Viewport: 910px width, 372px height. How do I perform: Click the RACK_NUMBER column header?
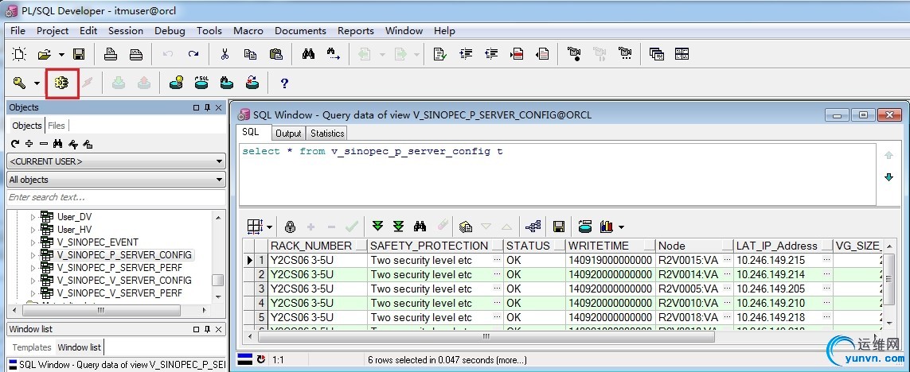tap(318, 246)
